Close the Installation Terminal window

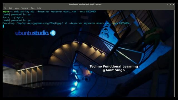[174, 4]
